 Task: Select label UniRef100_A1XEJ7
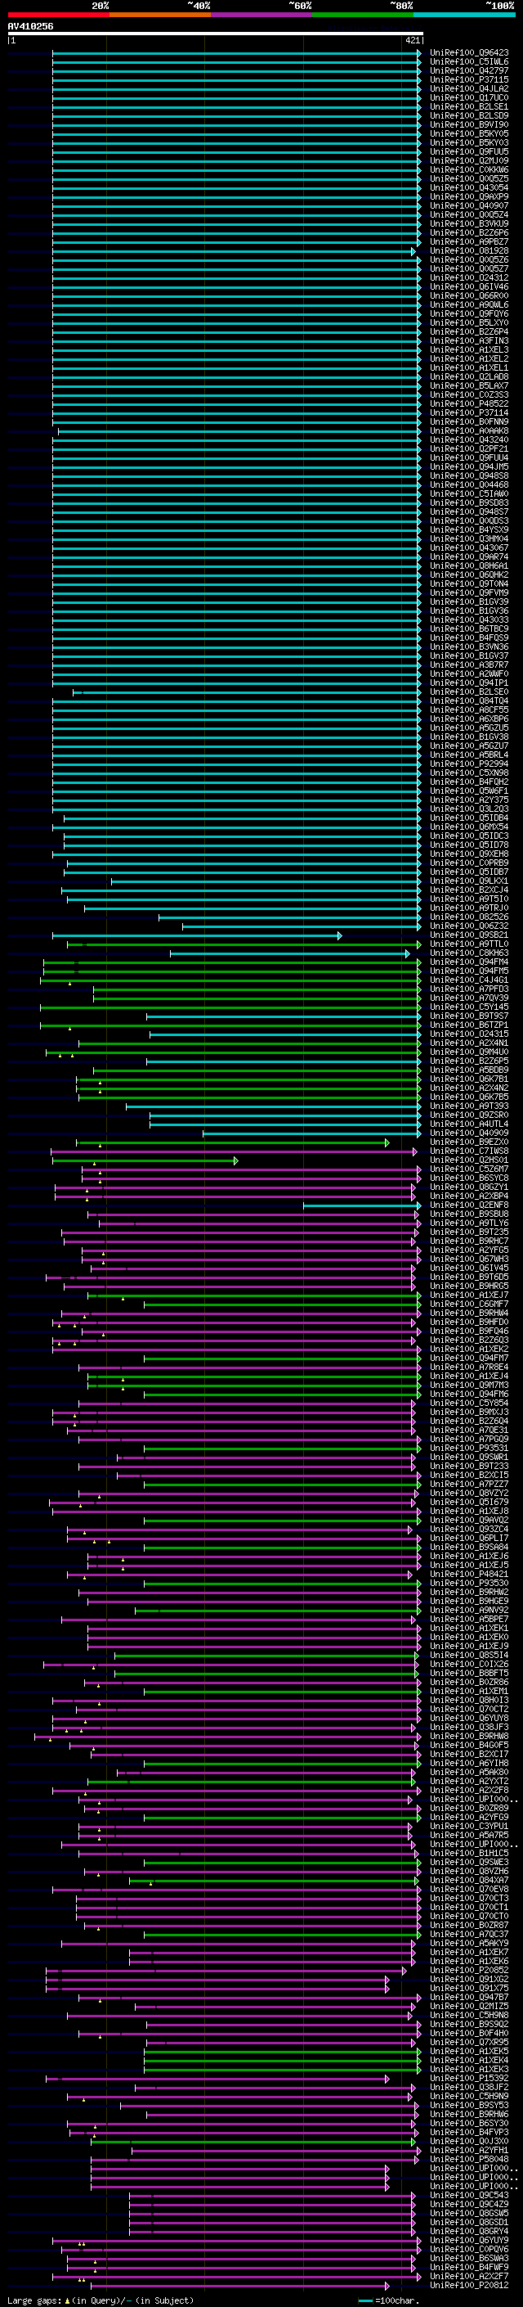[469, 1295]
